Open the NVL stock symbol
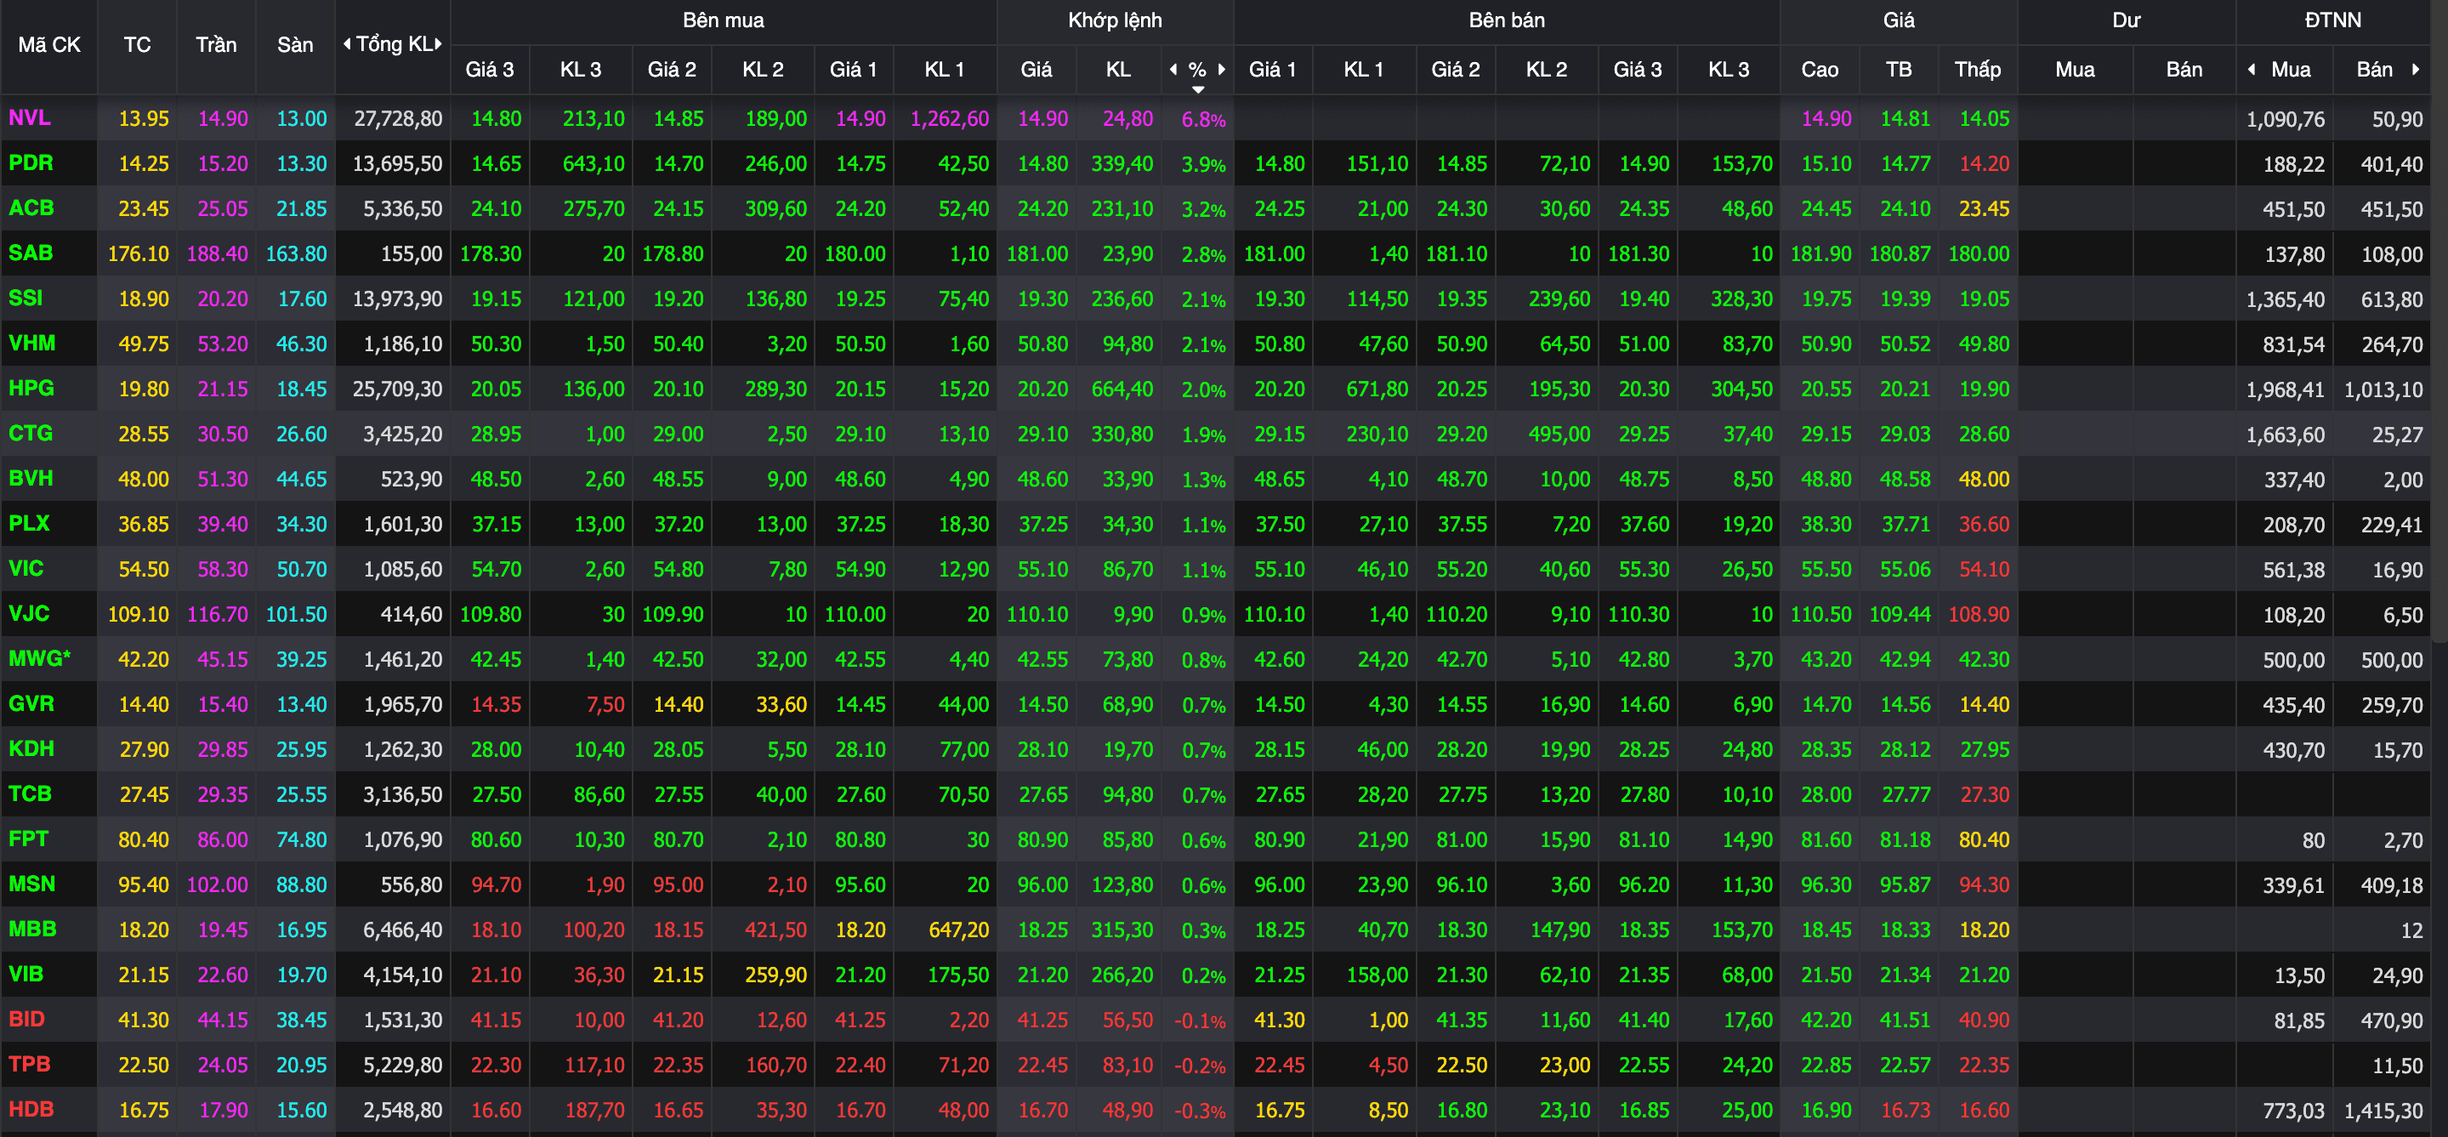2448x1137 pixels. pos(30,118)
